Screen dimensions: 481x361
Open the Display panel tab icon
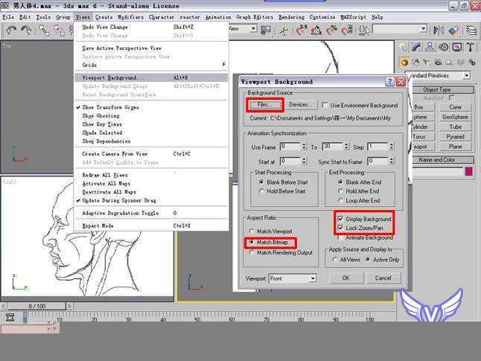457,47
